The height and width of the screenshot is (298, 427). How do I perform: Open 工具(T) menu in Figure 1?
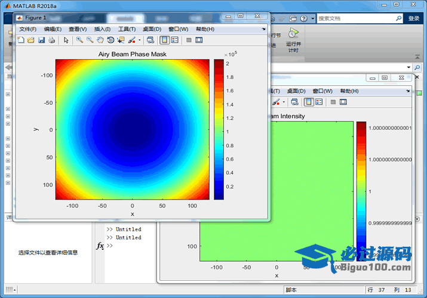point(127,29)
